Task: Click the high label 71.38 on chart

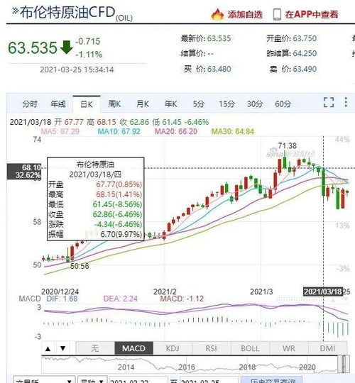Action: coord(288,146)
